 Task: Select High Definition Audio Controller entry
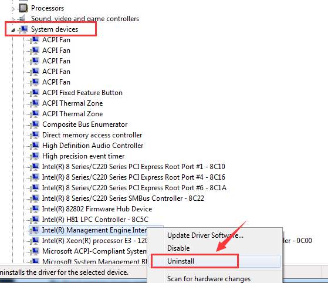pyautogui.click(x=93, y=146)
